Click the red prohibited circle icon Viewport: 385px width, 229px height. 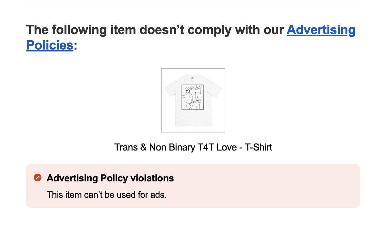click(x=38, y=178)
